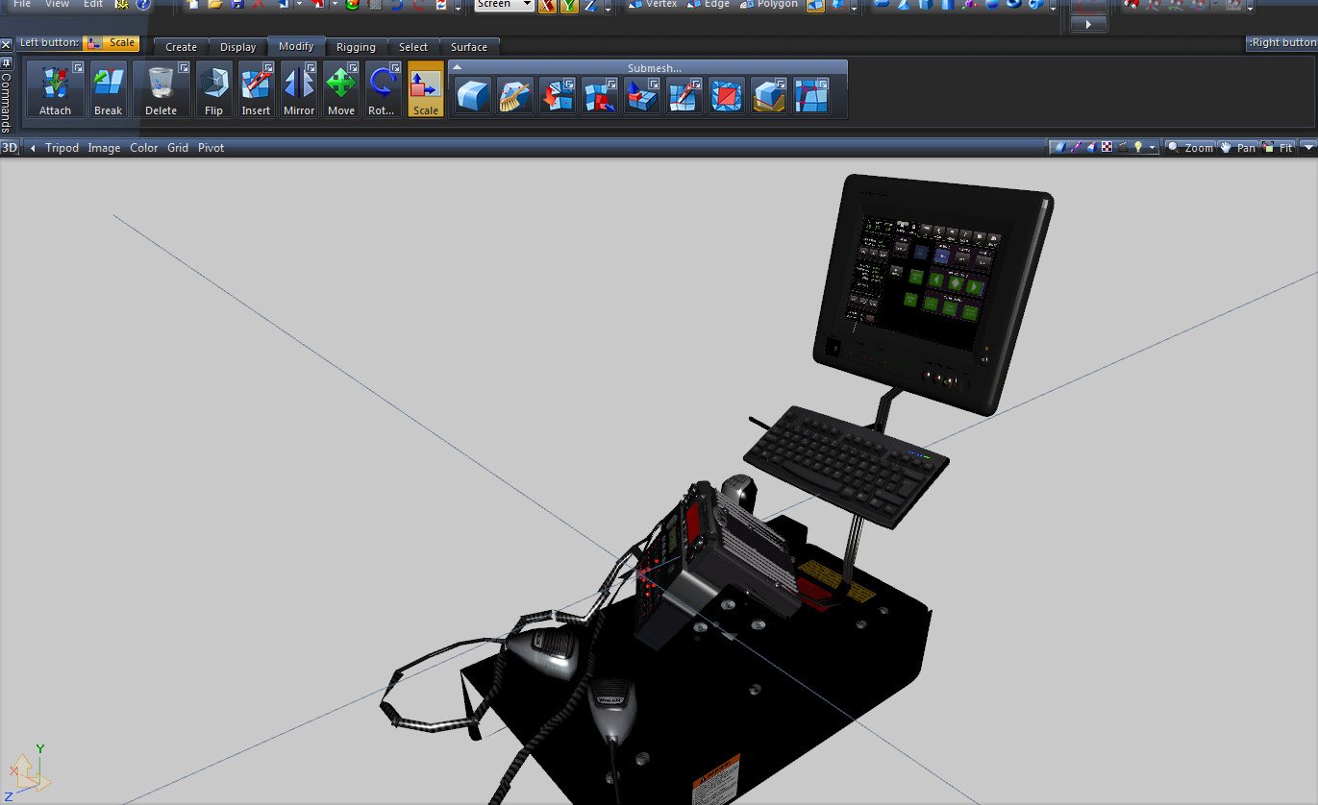
Task: Select the Attach tool
Action: point(55,89)
